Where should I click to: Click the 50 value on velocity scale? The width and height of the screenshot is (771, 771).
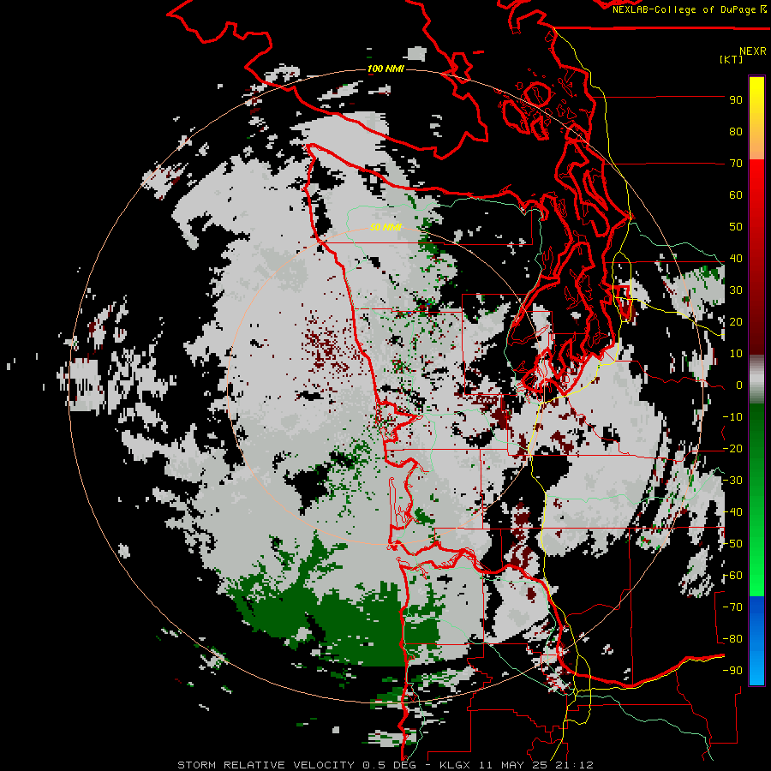click(736, 227)
